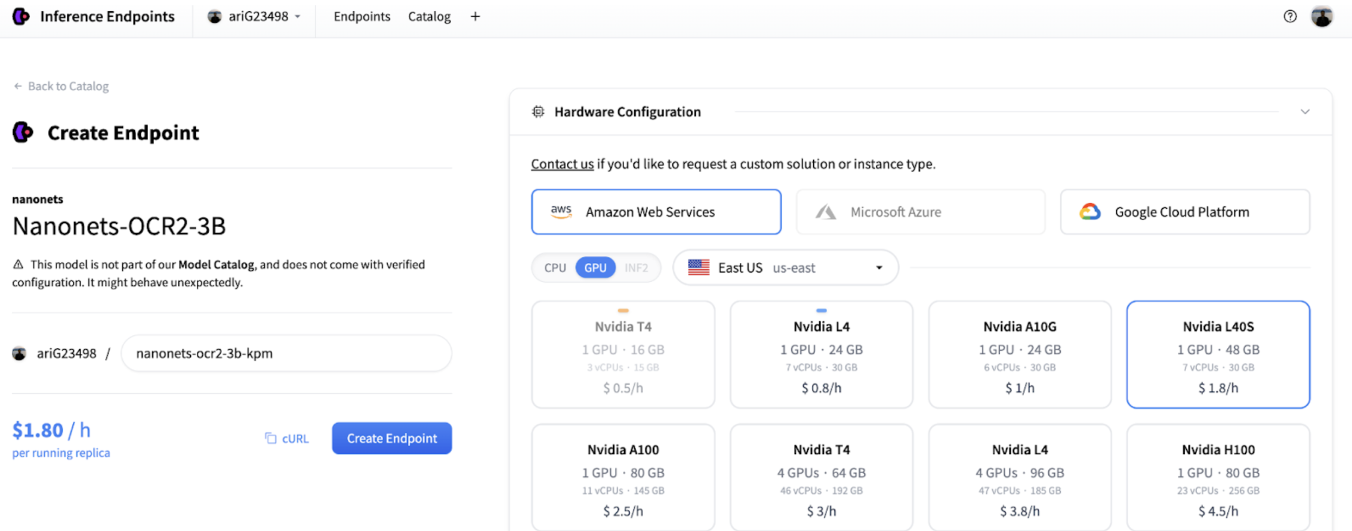The height and width of the screenshot is (531, 1352).
Task: Go to the Endpoints tab
Action: point(362,17)
